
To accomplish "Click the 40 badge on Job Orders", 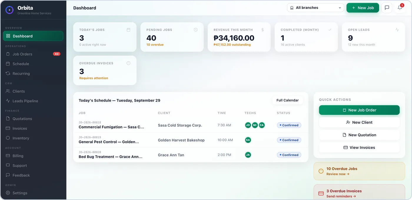I will (57, 54).
